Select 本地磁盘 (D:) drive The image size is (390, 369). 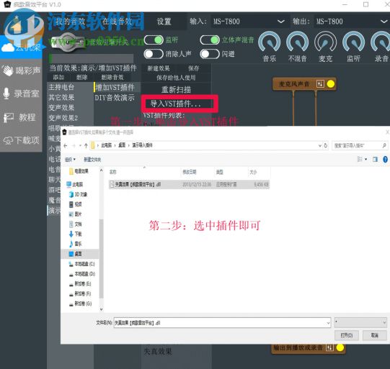pyautogui.click(x=82, y=274)
